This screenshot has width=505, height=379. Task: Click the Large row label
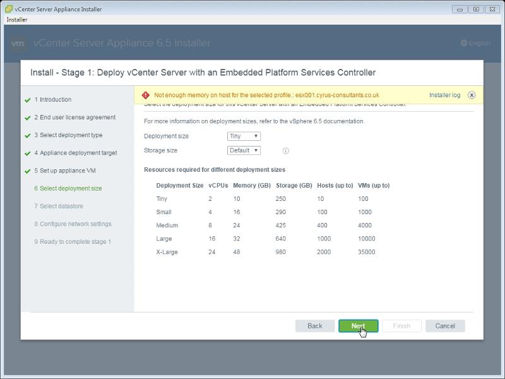(x=164, y=239)
